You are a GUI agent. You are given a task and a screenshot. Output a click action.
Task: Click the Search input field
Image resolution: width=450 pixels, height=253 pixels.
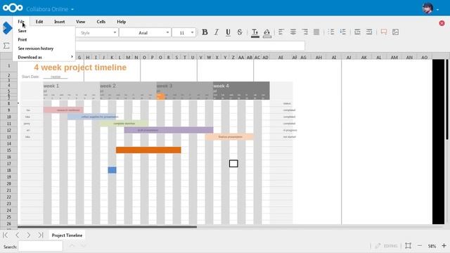pos(41,246)
